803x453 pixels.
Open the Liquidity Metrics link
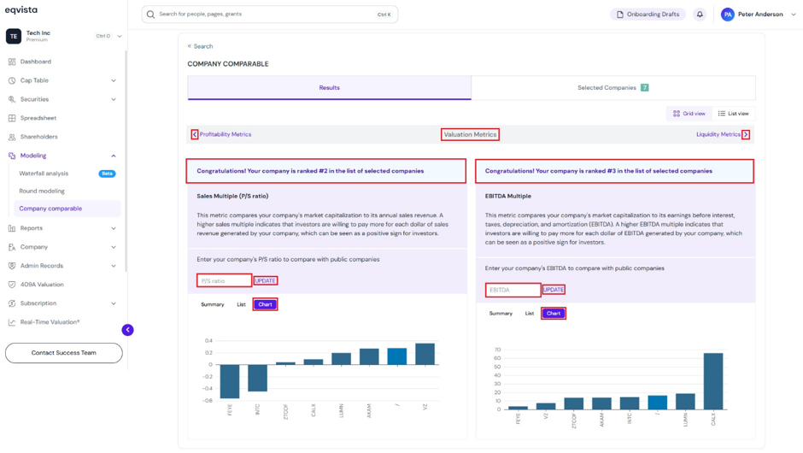point(718,134)
